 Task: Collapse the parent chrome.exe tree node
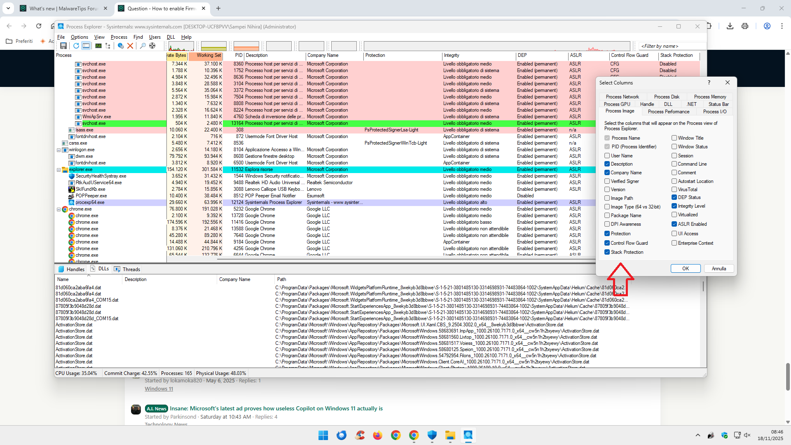[59, 209]
